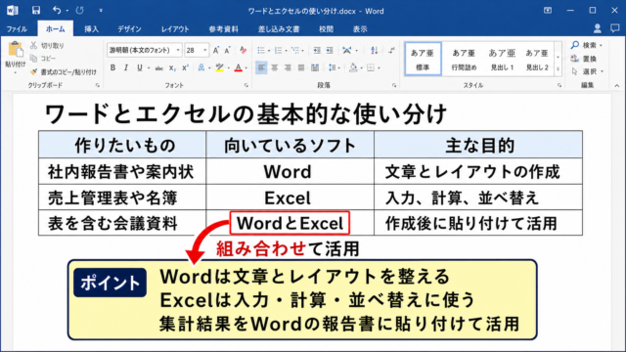This screenshot has height=352, width=626.
Task: Click the sort icon
Action: pyautogui.click(x=374, y=50)
